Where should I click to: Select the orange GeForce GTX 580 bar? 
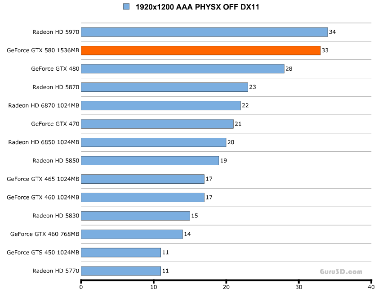click(x=200, y=50)
